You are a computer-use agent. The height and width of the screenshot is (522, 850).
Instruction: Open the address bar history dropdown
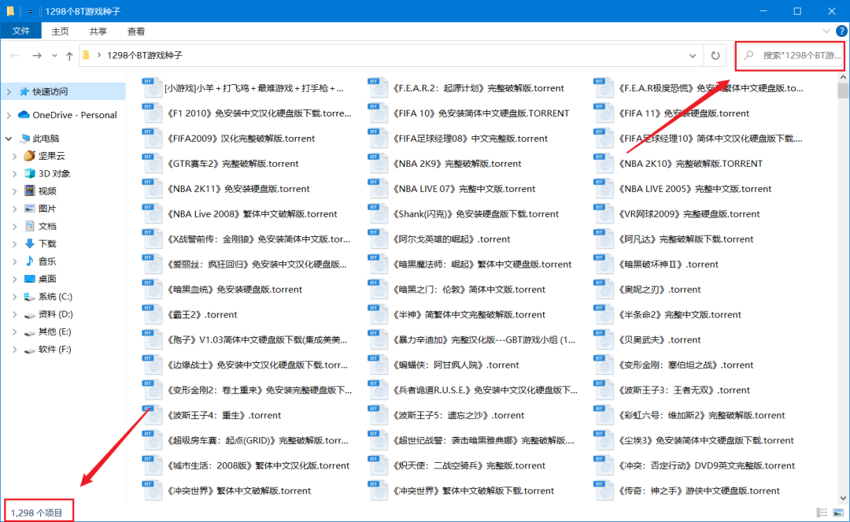[x=693, y=56]
